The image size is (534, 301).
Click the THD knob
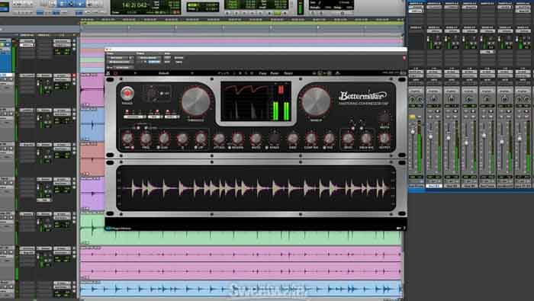(330, 139)
